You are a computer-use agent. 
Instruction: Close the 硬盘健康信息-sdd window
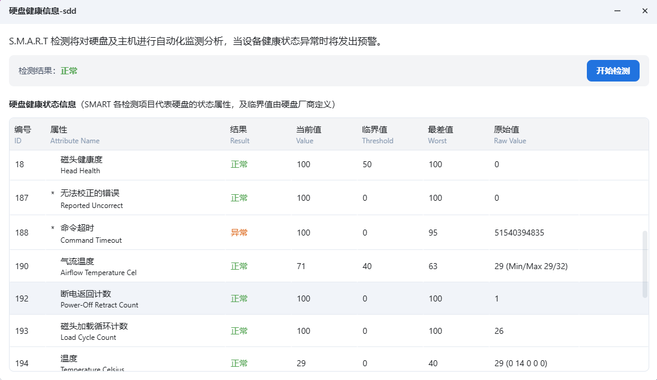click(x=645, y=11)
